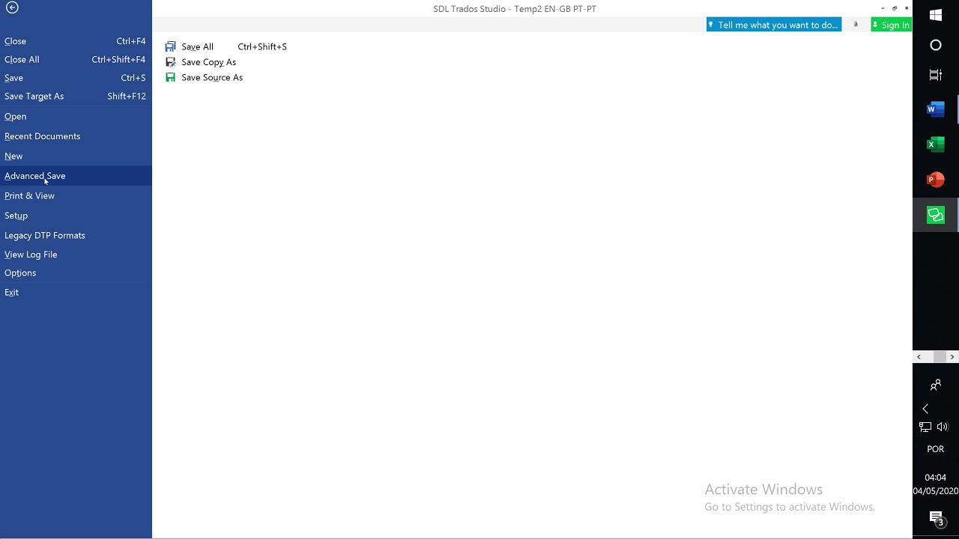
Task: Open Options from the File menu
Action: (75, 272)
